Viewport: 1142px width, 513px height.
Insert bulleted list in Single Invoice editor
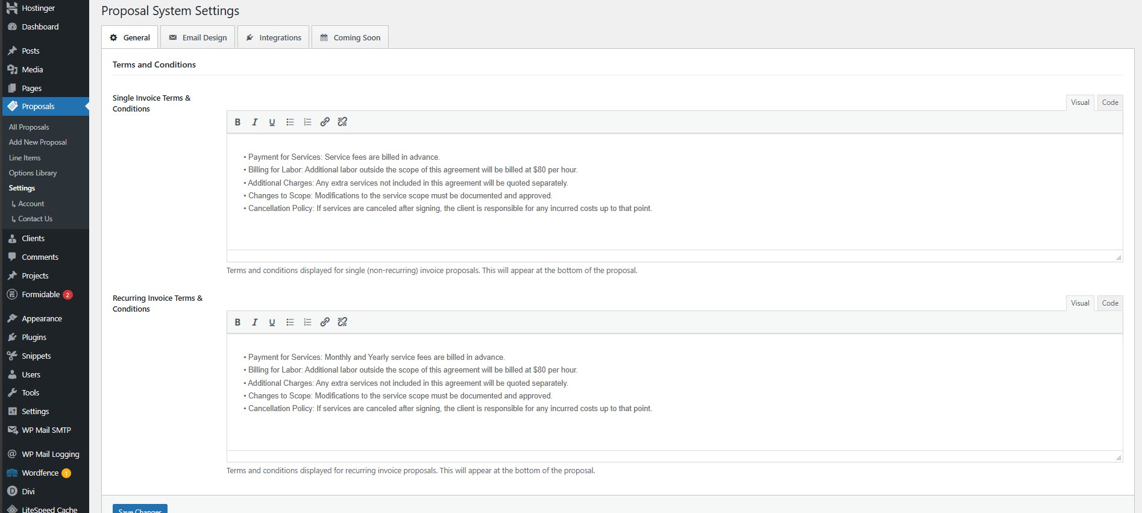[290, 122]
